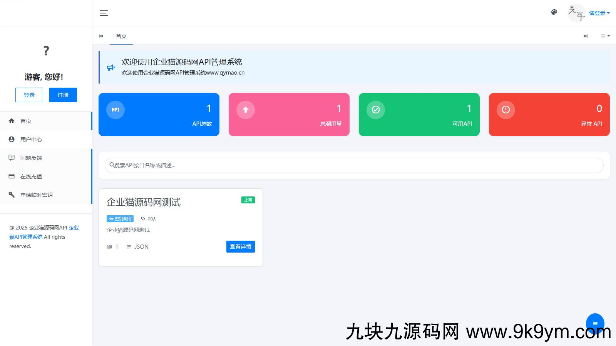
Task: Open 用户中心 in the sidebar
Action: click(31, 140)
